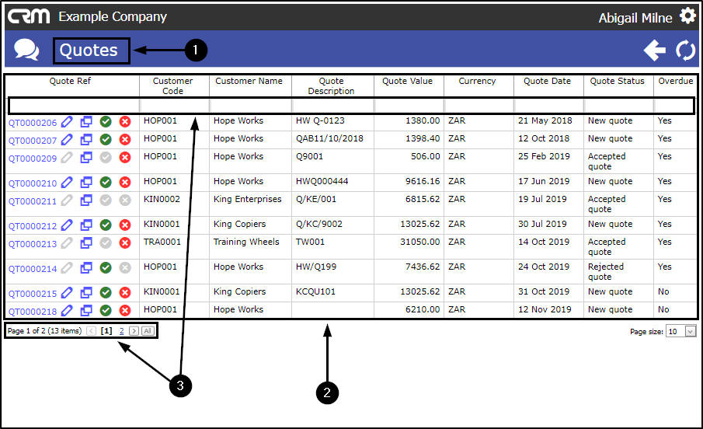Image resolution: width=703 pixels, height=429 pixels.
Task: Click the next page arrow button
Action: click(134, 331)
